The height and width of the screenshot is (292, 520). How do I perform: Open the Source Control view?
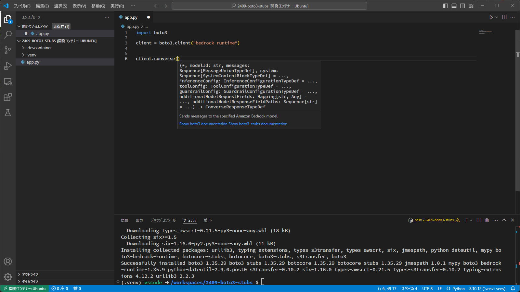(8, 50)
